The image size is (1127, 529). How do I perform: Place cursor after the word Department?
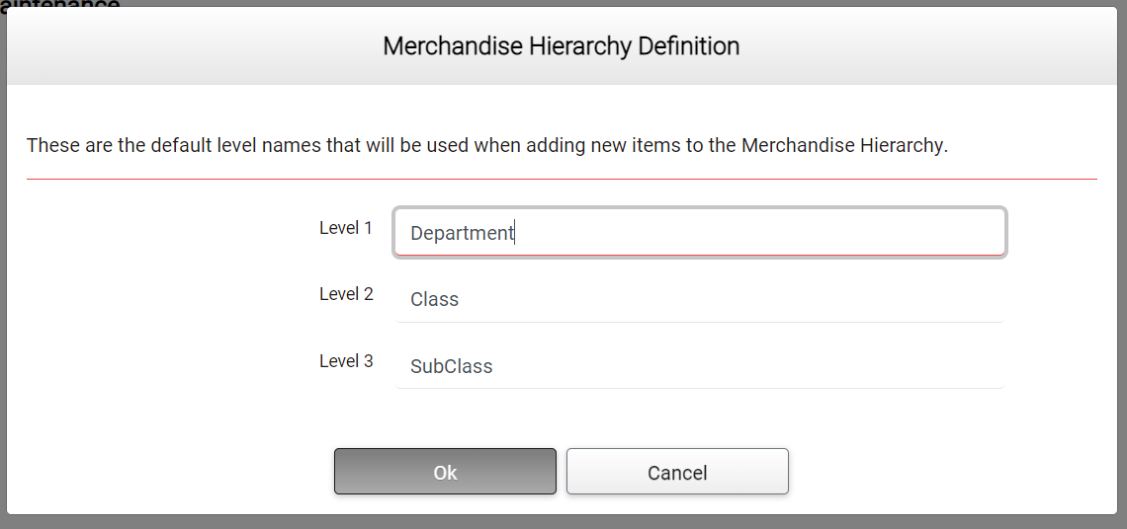tap(515, 233)
